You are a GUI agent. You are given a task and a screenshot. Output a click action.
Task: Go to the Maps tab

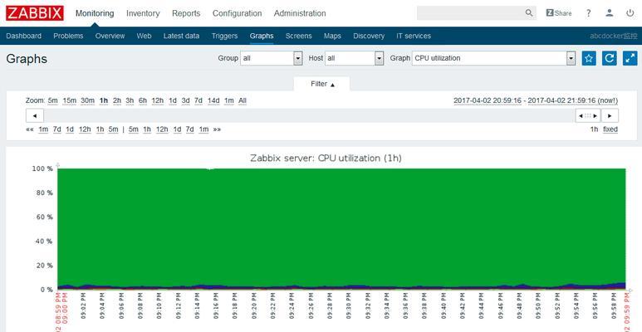click(332, 36)
